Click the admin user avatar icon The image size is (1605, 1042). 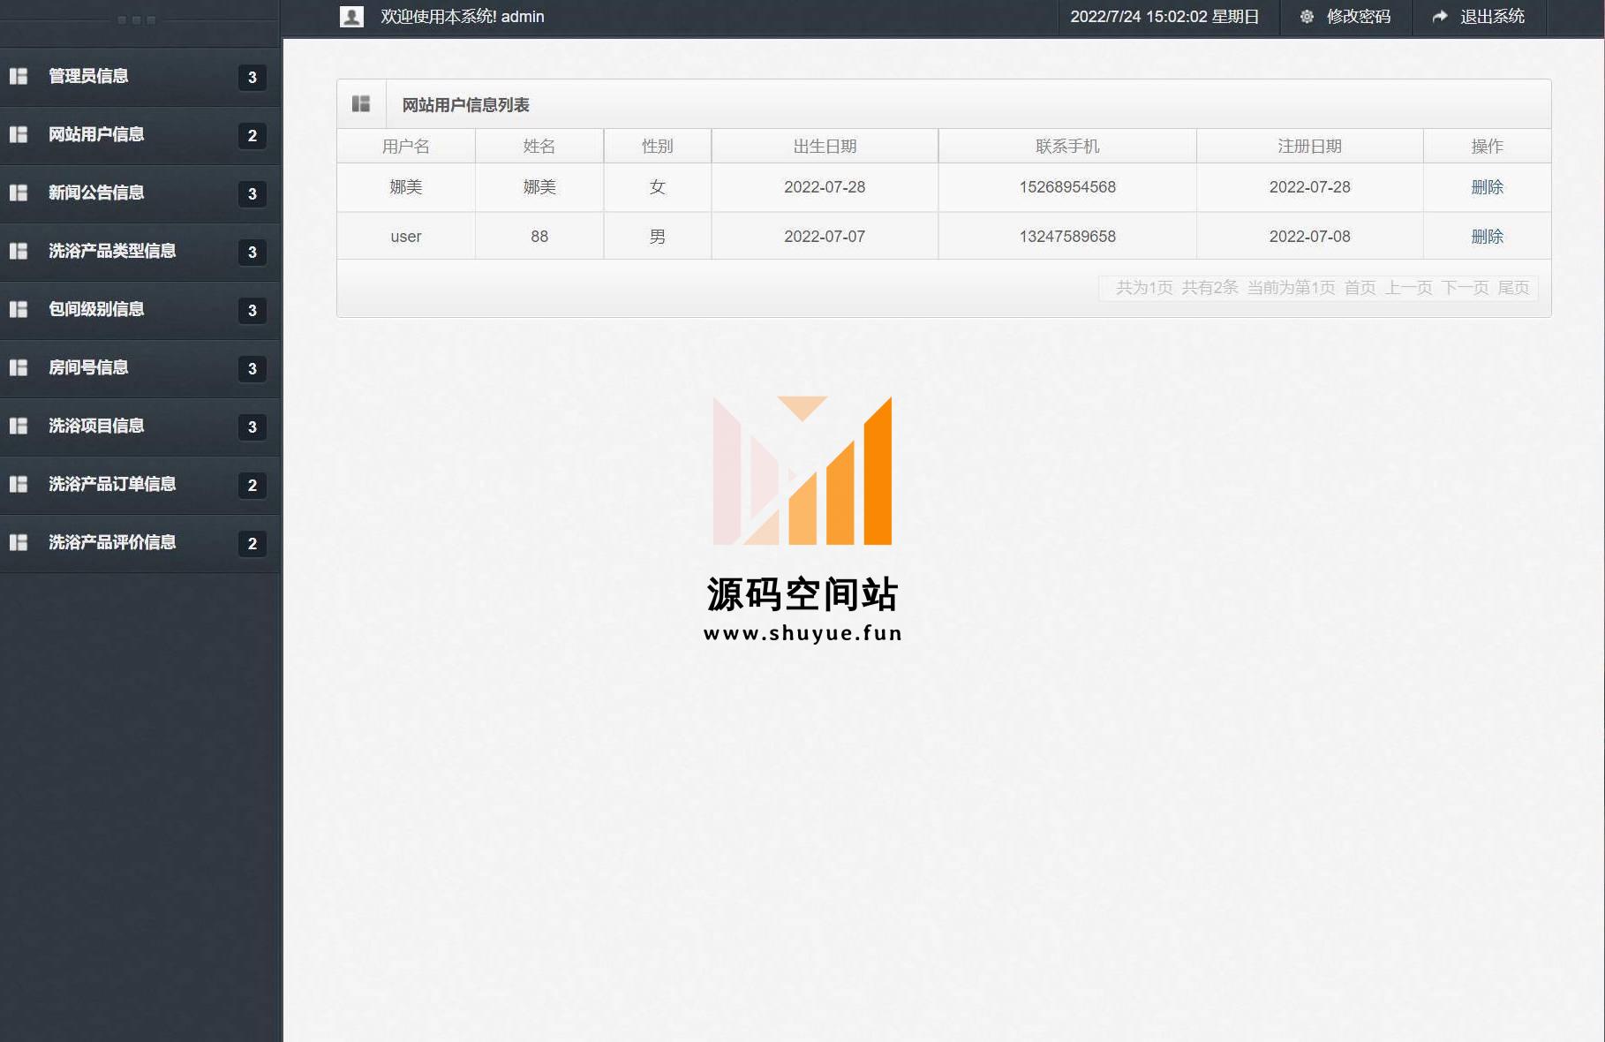[351, 17]
